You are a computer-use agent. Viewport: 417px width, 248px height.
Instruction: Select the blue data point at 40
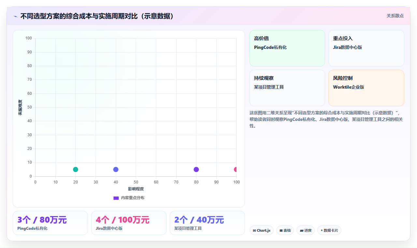116,169
